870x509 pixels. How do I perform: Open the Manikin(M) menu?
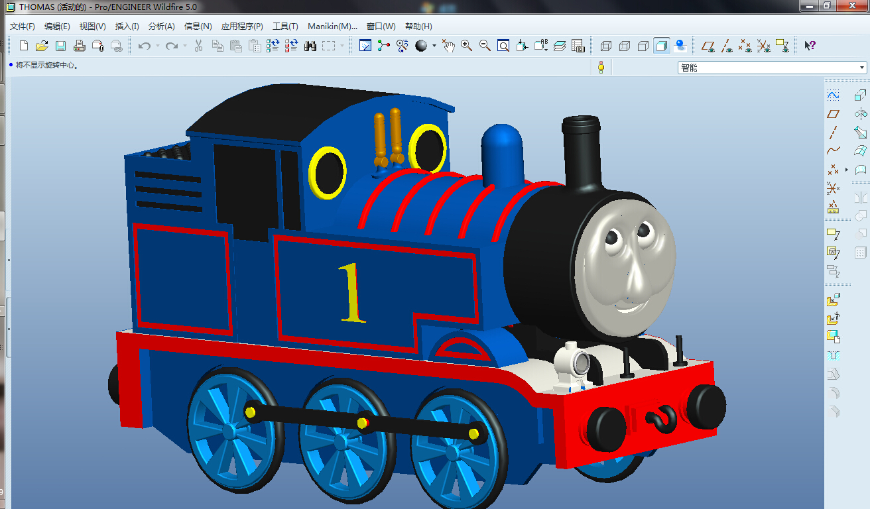332,27
